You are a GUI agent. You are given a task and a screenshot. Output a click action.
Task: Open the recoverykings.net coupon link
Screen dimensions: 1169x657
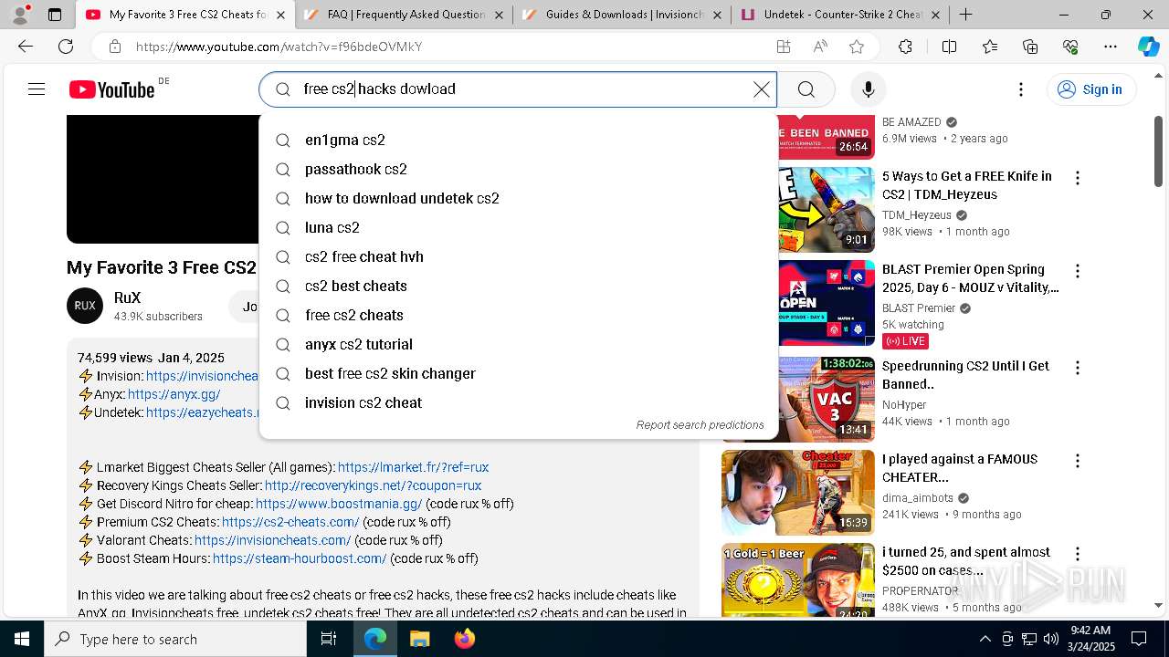tap(373, 485)
